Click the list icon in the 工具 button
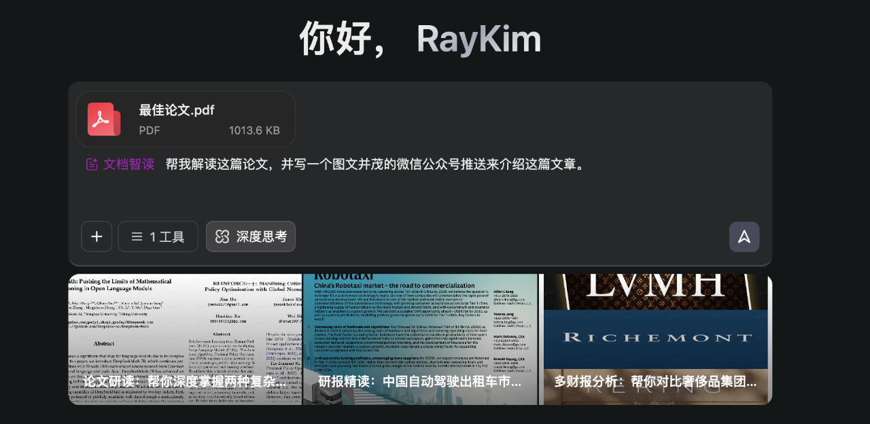This screenshot has height=424, width=870. tap(137, 236)
